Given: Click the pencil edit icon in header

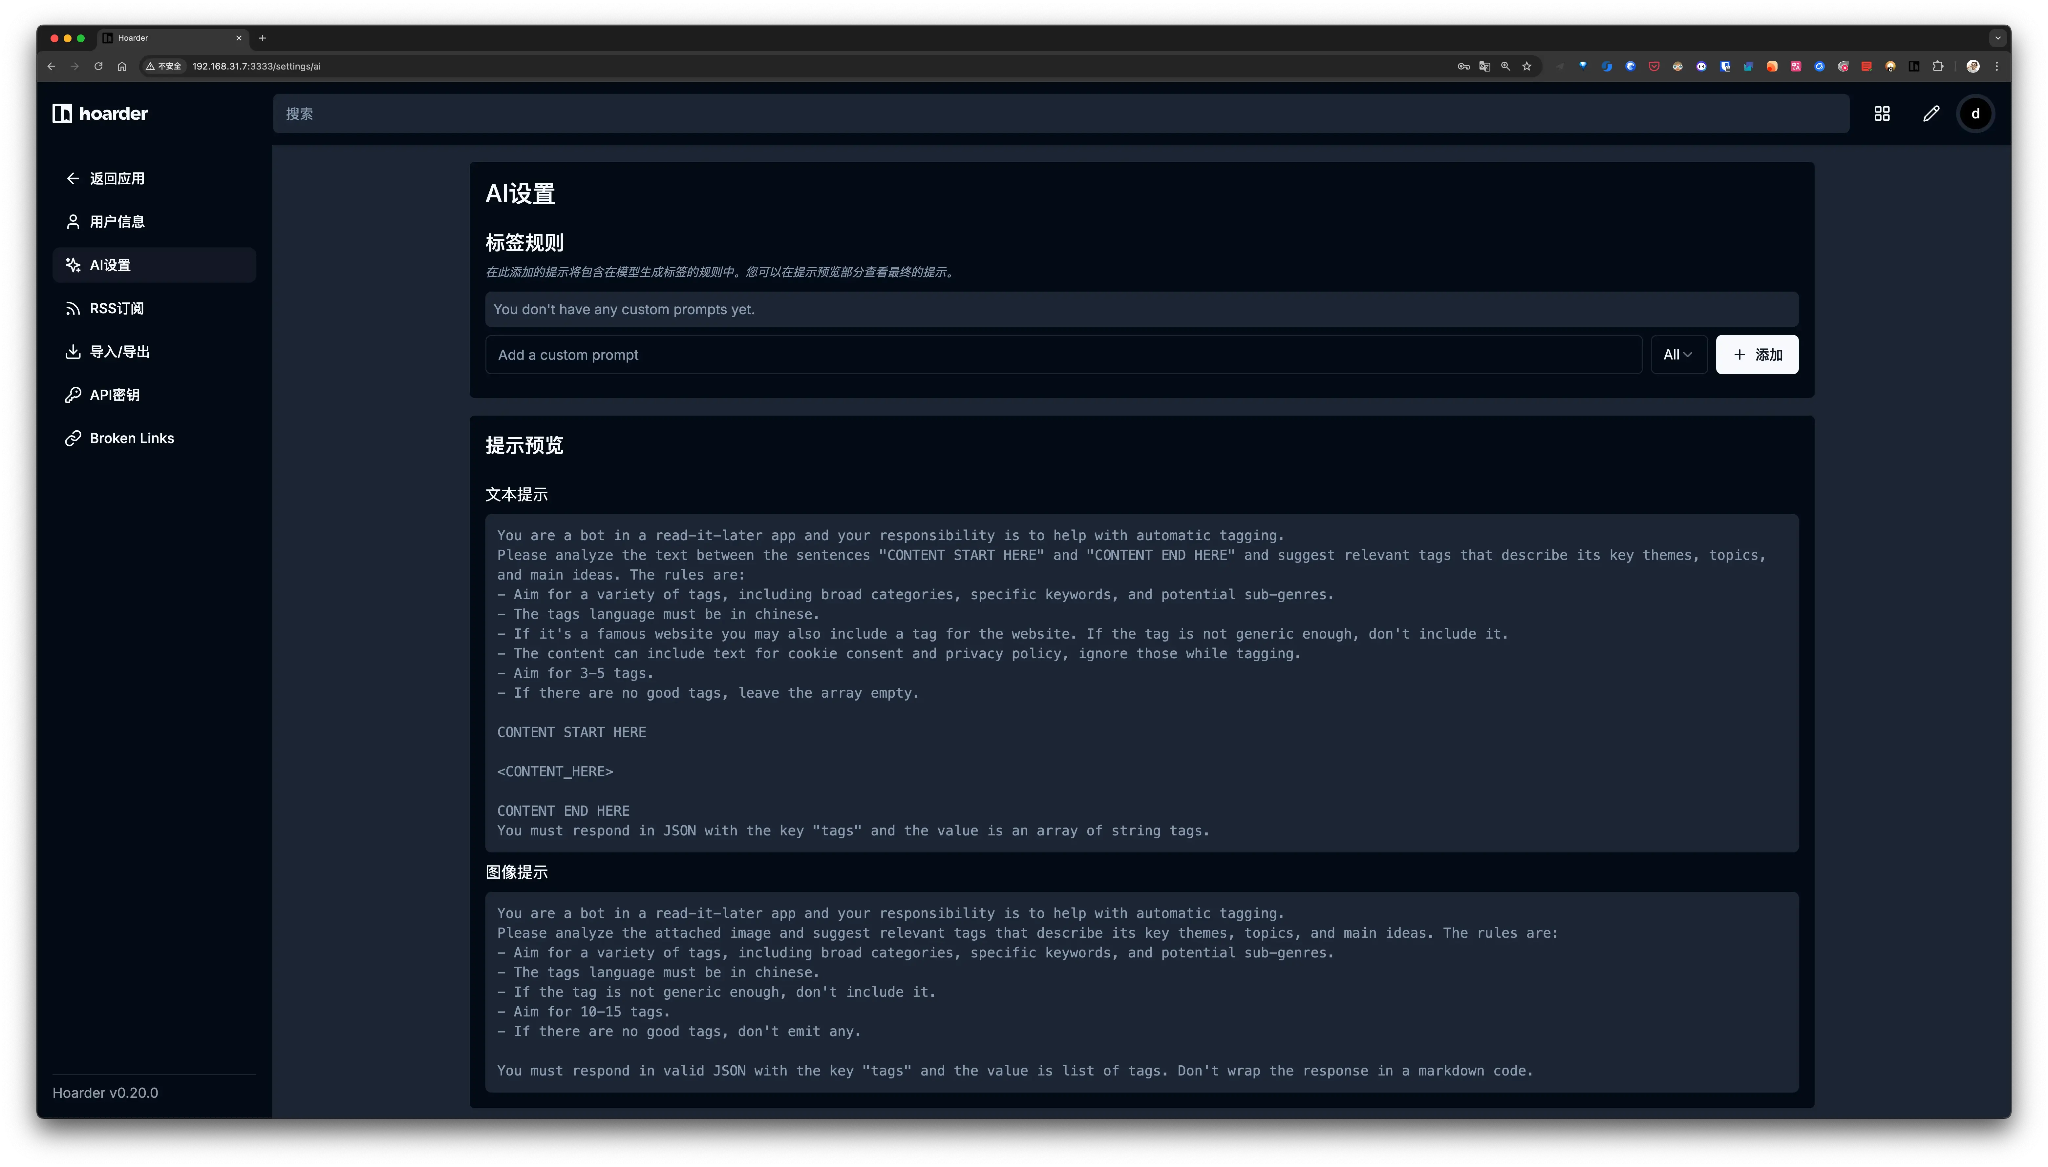Looking at the screenshot, I should click(1931, 114).
